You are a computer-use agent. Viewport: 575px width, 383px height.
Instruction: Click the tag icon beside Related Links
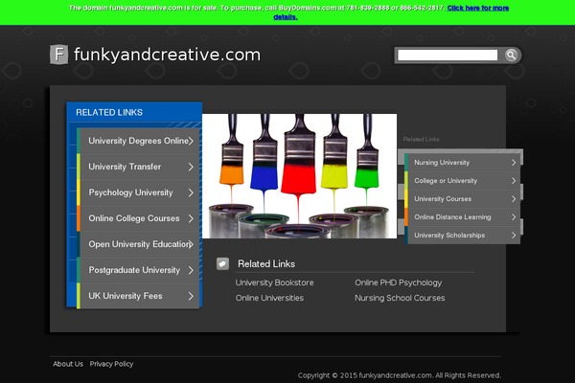222,263
